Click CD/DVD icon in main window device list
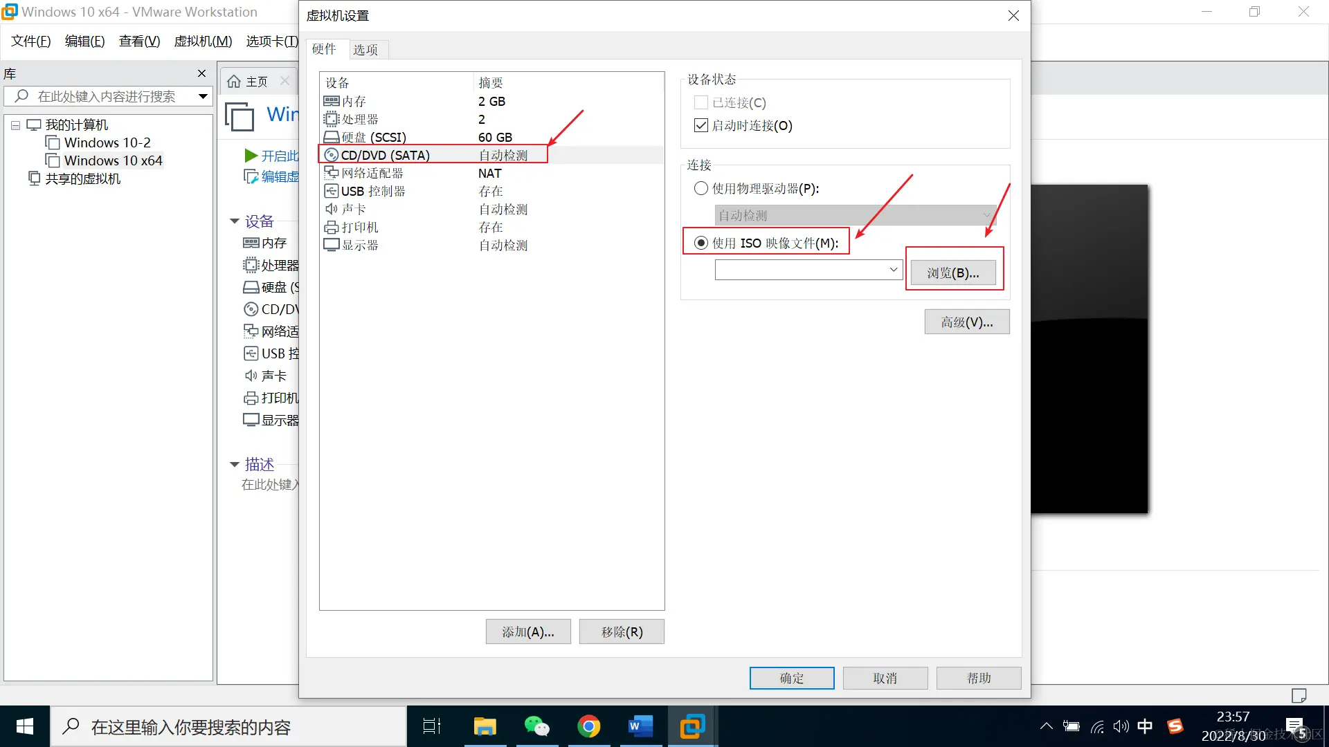The image size is (1329, 747). tap(251, 309)
